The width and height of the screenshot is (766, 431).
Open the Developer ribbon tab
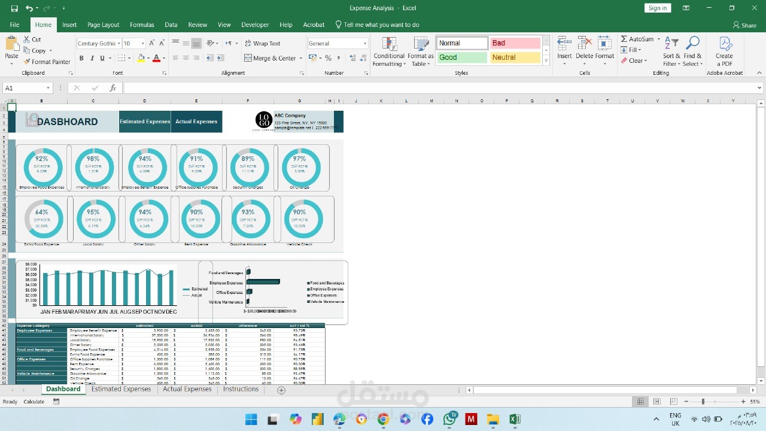coord(255,25)
